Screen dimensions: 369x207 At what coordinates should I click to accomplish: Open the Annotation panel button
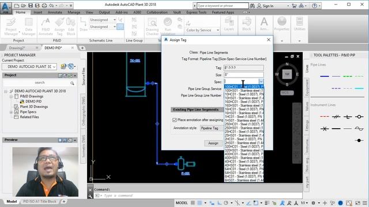coord(264,24)
